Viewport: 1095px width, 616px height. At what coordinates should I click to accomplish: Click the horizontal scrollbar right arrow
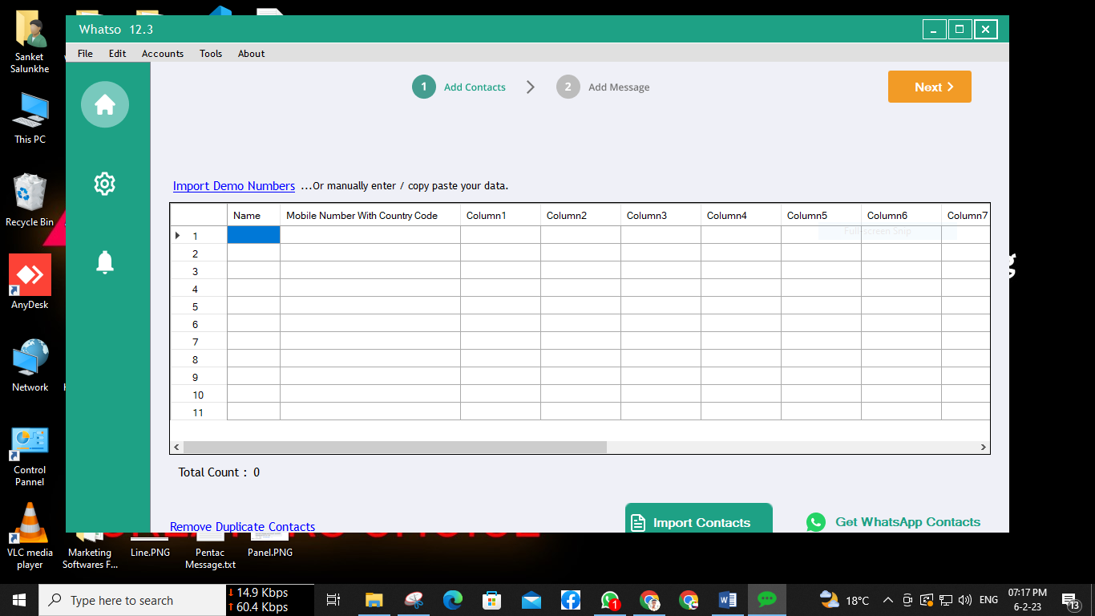[x=984, y=448]
